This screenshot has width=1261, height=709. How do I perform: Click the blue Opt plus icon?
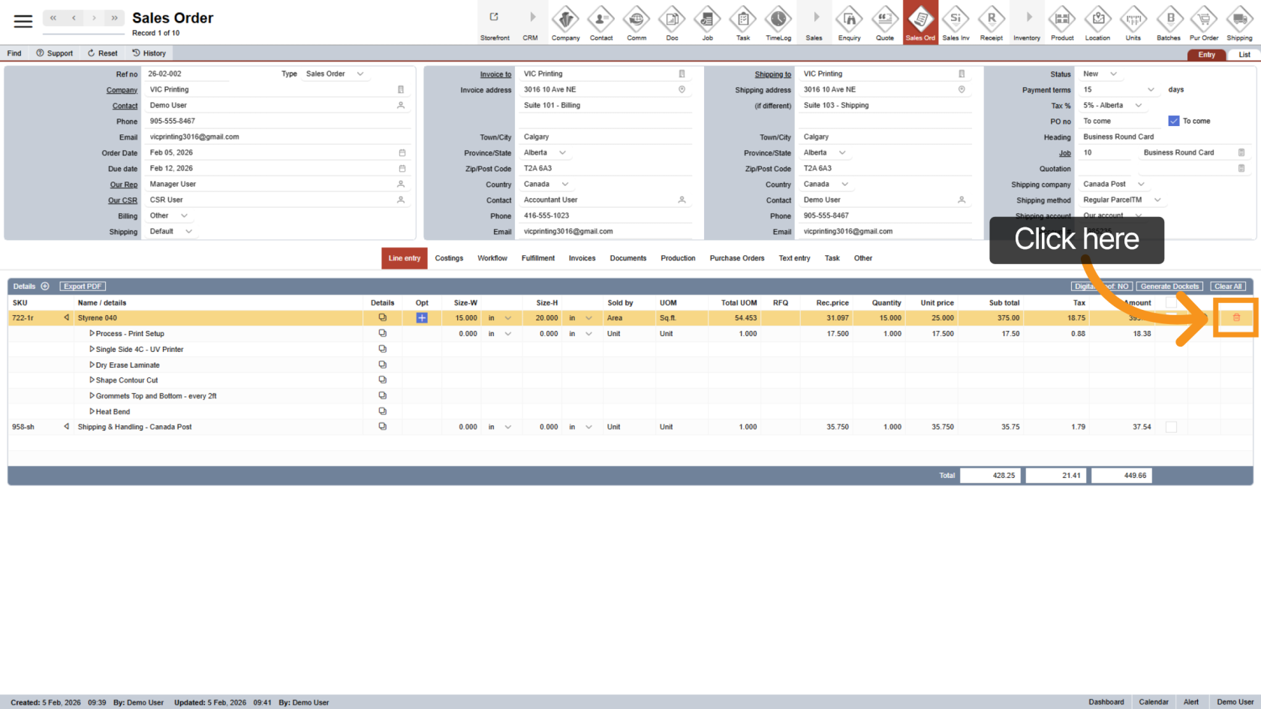coord(422,318)
